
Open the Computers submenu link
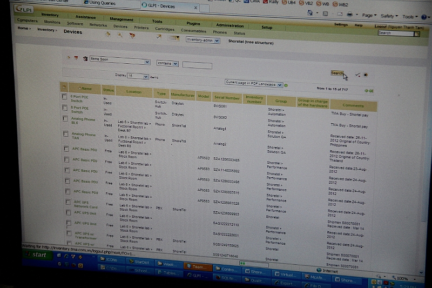point(27,21)
